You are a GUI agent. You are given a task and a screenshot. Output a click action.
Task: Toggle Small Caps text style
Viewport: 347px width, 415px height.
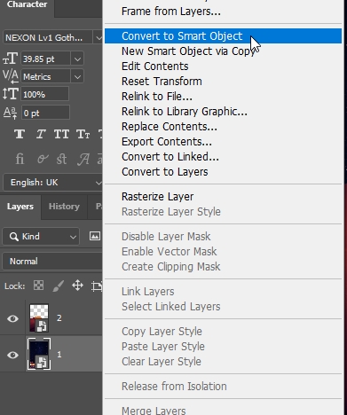(x=83, y=134)
